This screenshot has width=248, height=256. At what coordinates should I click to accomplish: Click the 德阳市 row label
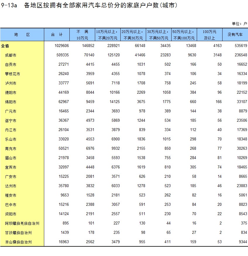[11, 93]
